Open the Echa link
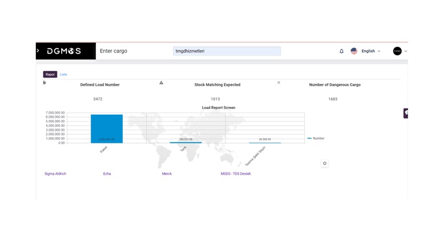428x241 pixels. pyautogui.click(x=107, y=174)
